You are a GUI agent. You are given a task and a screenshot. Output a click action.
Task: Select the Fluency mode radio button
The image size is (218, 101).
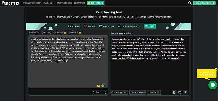point(43,33)
